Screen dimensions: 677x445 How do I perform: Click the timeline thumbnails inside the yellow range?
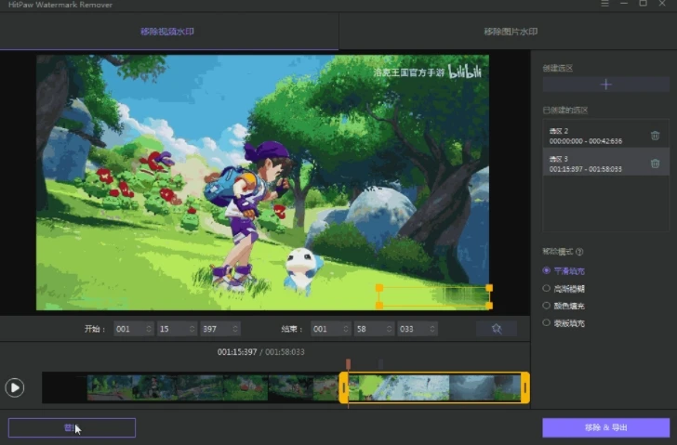pyautogui.click(x=434, y=387)
